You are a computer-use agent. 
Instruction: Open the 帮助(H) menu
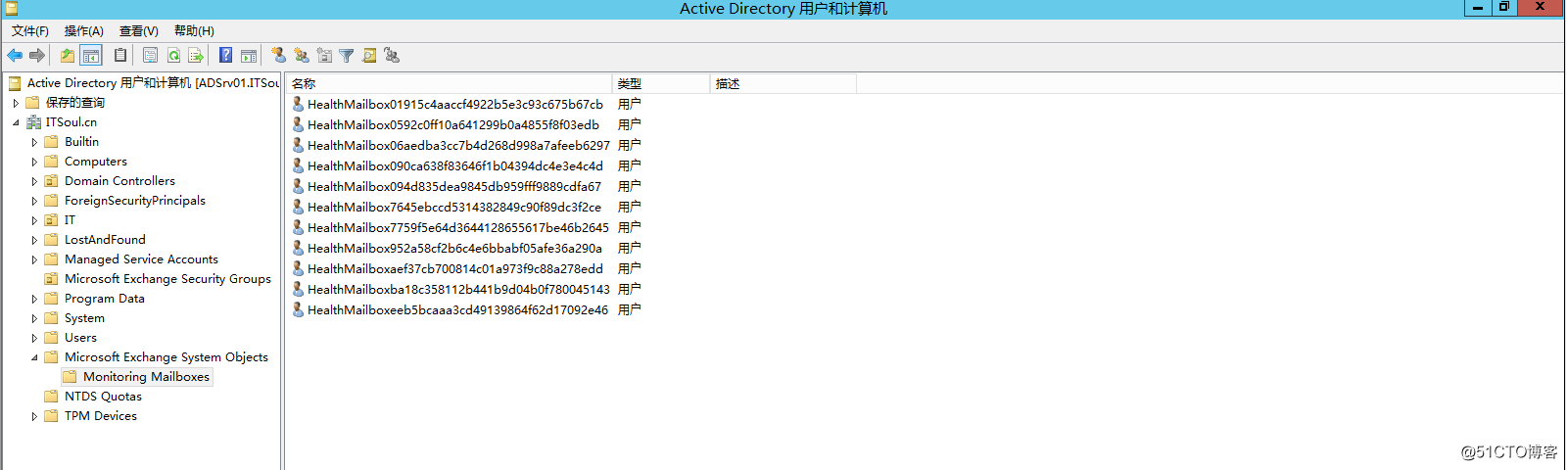[194, 31]
